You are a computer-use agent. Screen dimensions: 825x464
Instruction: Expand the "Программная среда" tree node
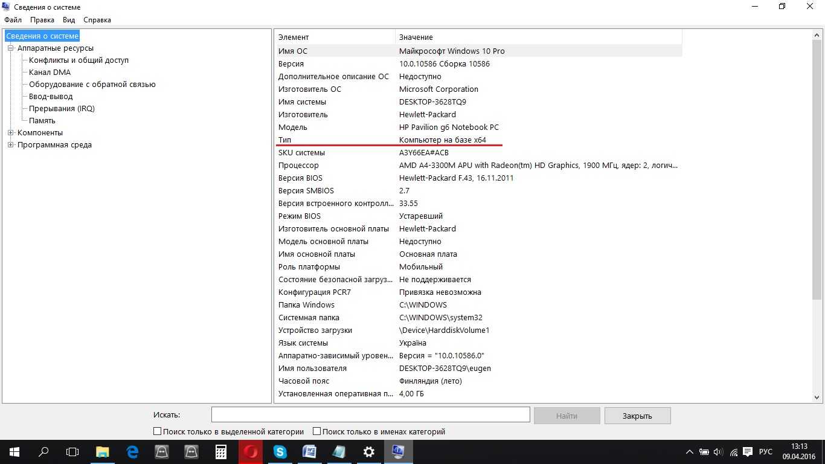click(10, 145)
